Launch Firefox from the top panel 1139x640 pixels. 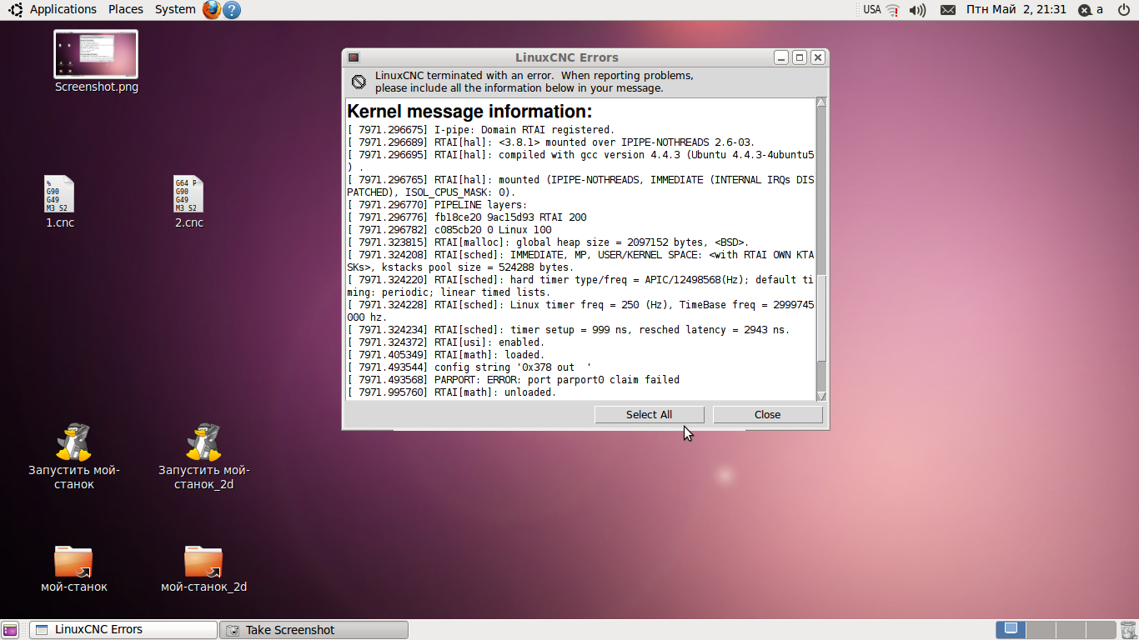(x=212, y=10)
